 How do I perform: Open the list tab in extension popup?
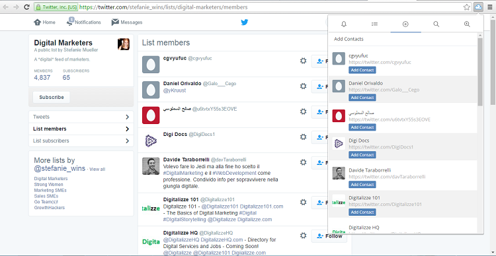point(374,24)
